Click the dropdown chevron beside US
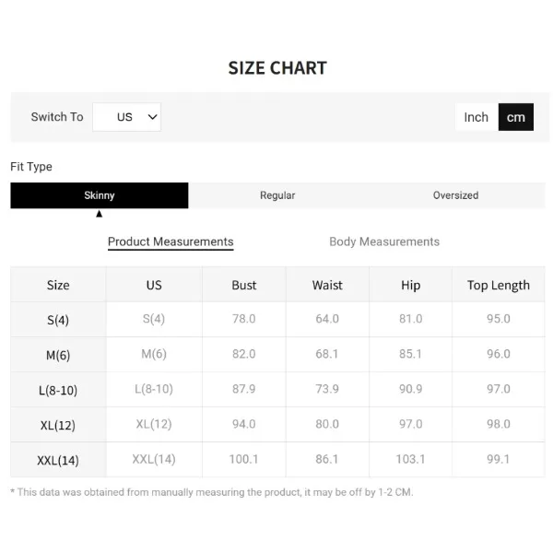The height and width of the screenshot is (553, 553). pyautogui.click(x=153, y=117)
